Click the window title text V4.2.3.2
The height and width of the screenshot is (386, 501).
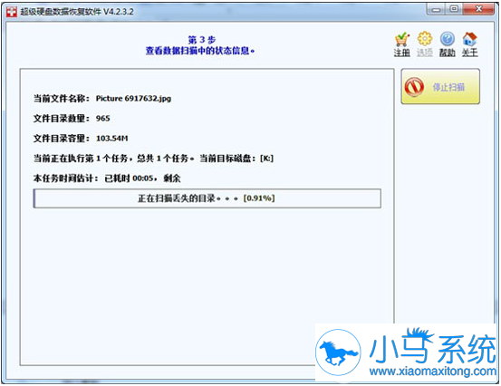pyautogui.click(x=118, y=12)
